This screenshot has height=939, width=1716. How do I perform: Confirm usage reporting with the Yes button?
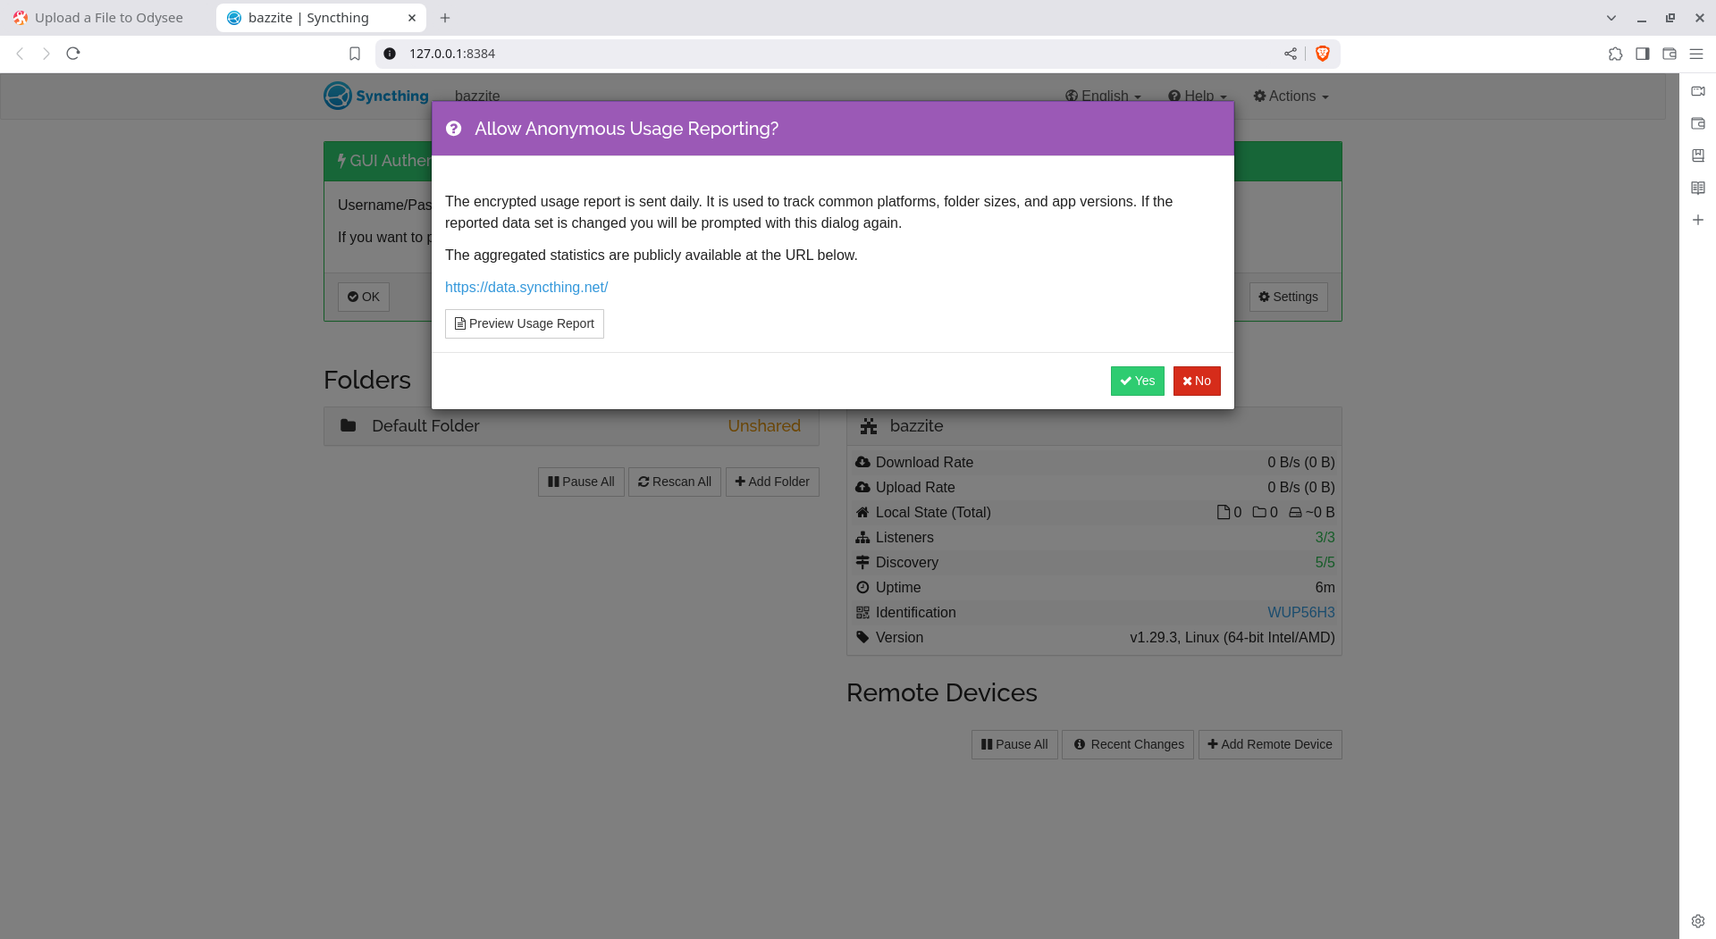(x=1137, y=381)
